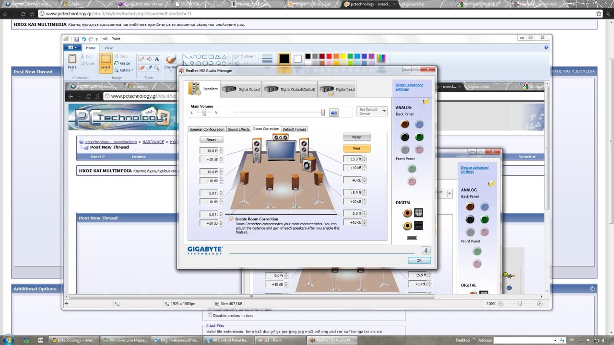Select the green Front Panel jack
614x345 pixels.
pos(412,169)
